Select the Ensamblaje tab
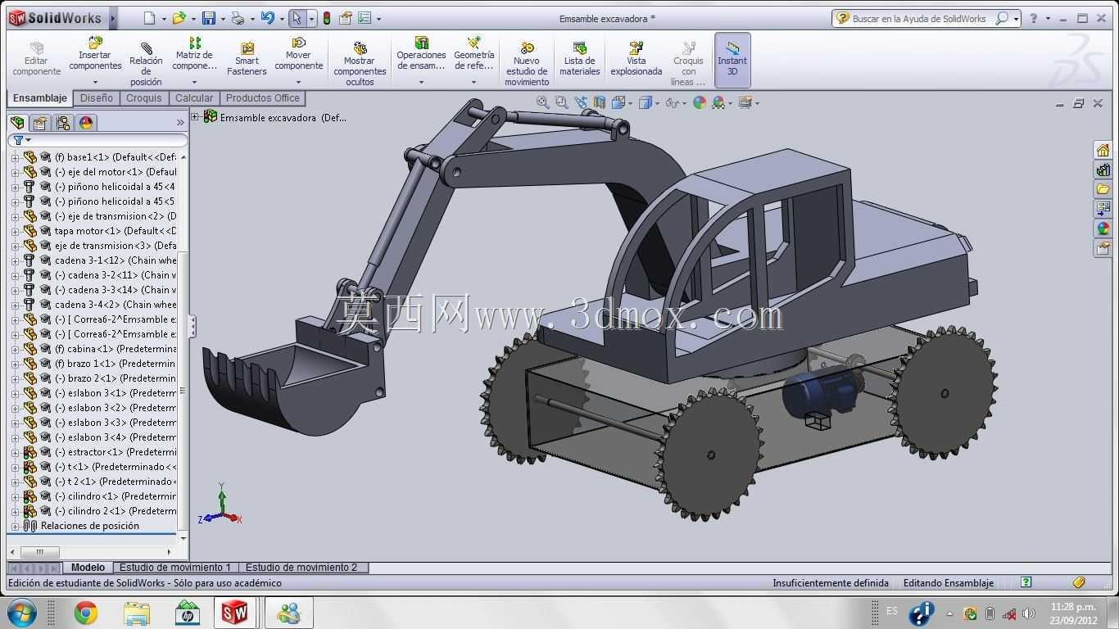This screenshot has height=629, width=1119. [x=40, y=98]
